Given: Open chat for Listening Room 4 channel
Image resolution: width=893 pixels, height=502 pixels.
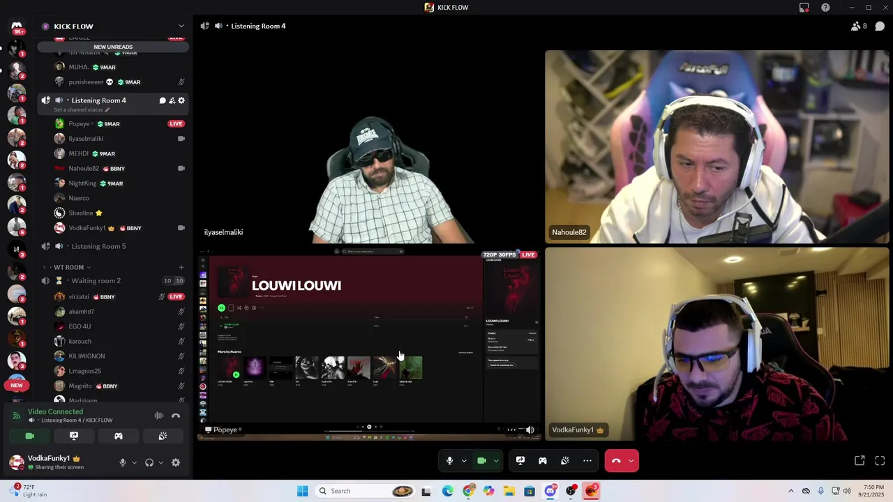Looking at the screenshot, I should click(x=163, y=100).
